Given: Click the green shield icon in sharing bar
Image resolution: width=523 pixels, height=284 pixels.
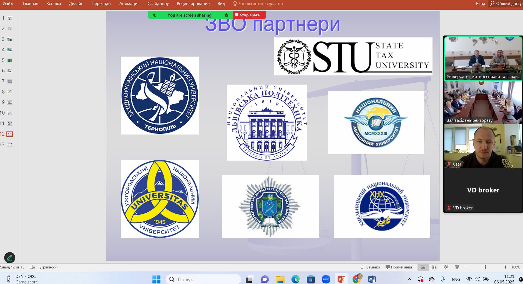Looking at the screenshot, I should coord(227,15).
